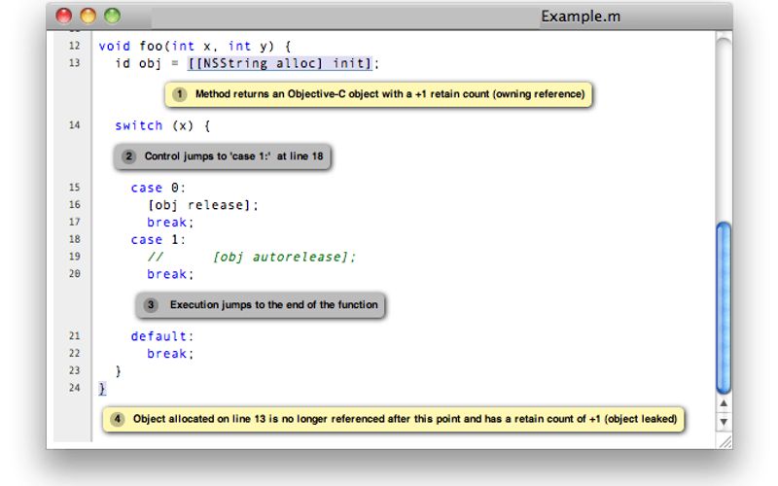Click line number 18 in the gutter

(75, 239)
